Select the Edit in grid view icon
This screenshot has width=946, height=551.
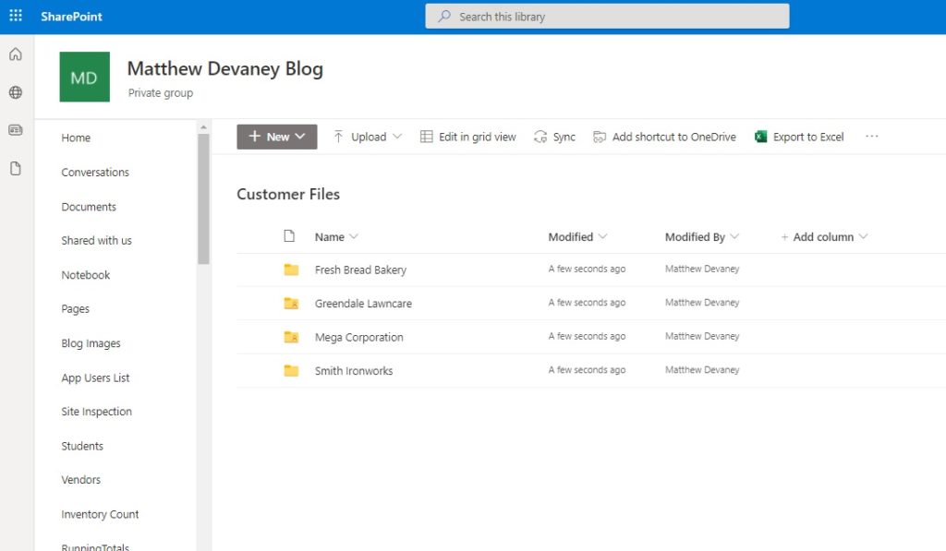[426, 136]
